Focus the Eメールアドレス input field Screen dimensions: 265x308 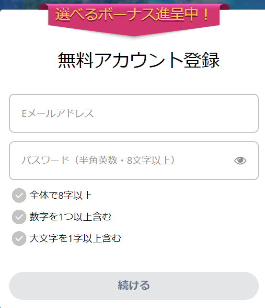tap(134, 114)
